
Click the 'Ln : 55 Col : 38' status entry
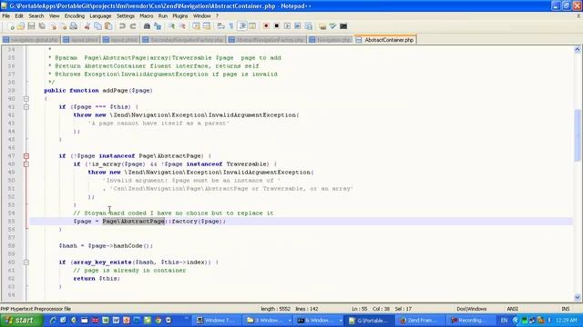371,309
